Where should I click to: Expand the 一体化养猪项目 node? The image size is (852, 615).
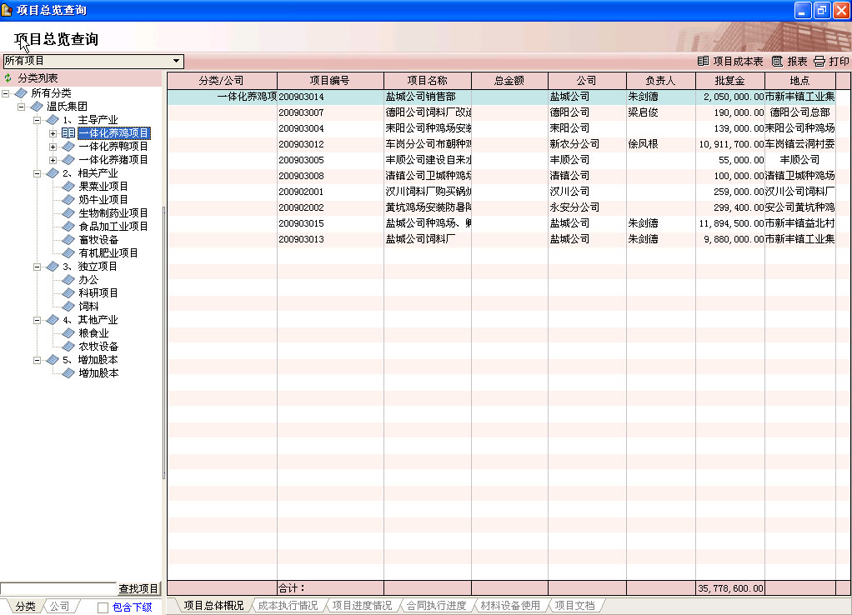(53, 160)
